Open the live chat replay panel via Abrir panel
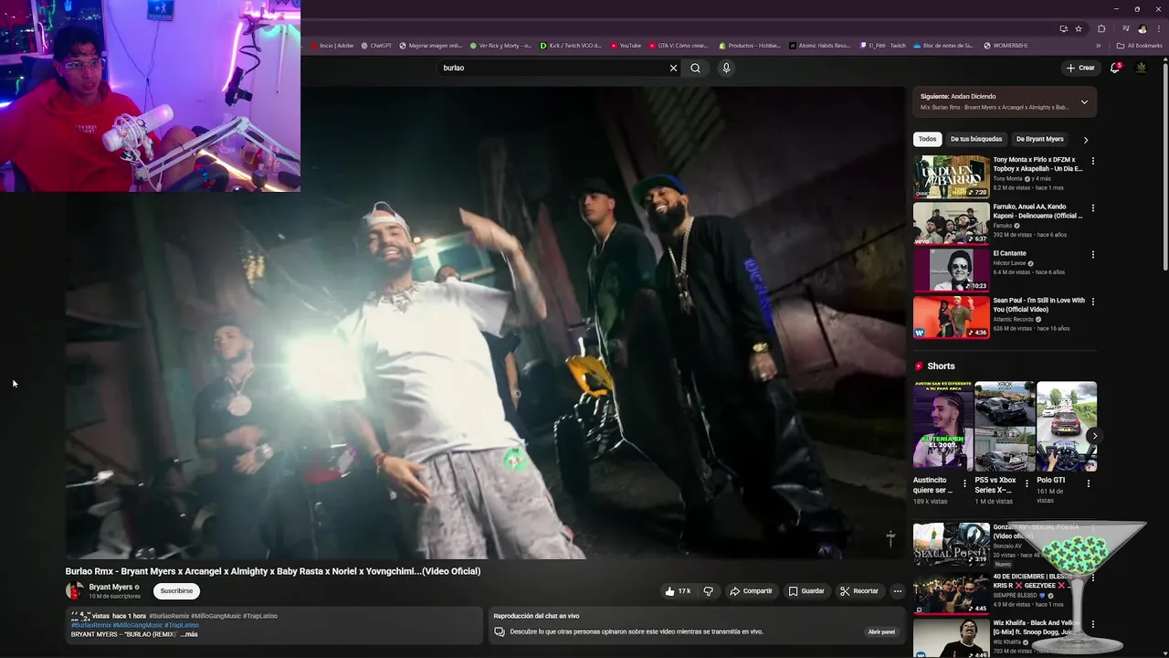The width and height of the screenshot is (1169, 658). pyautogui.click(x=881, y=631)
